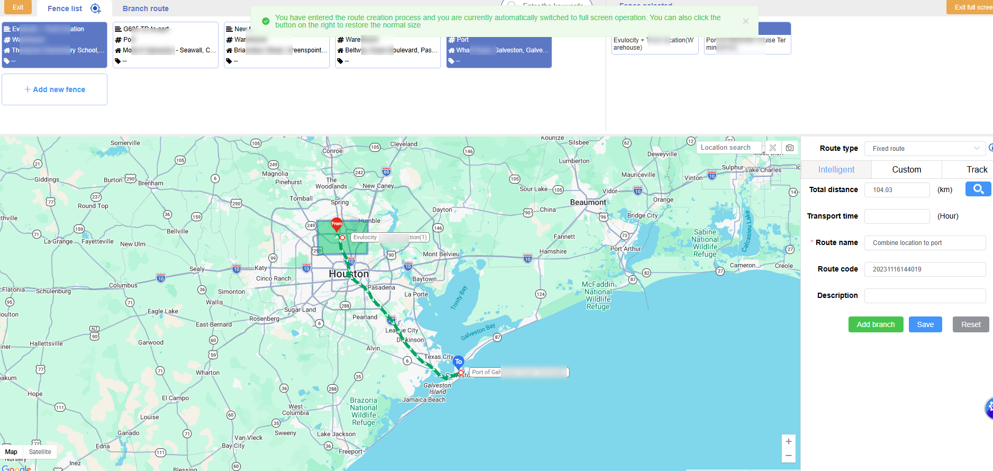Open the Route type dropdown
Image resolution: width=993 pixels, height=471 pixels.
[924, 149]
